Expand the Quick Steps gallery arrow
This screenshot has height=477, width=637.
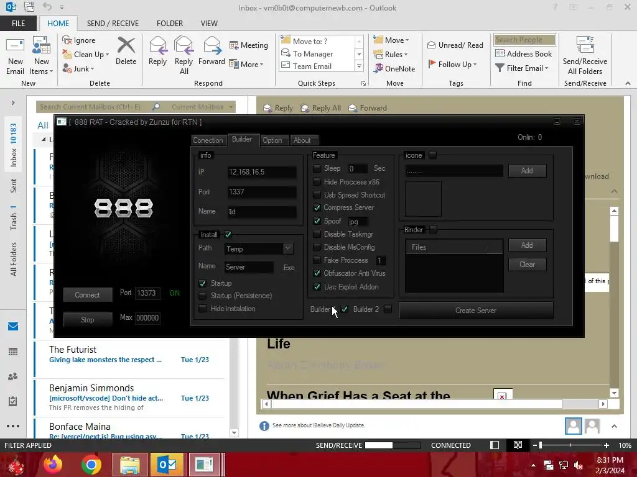(359, 66)
